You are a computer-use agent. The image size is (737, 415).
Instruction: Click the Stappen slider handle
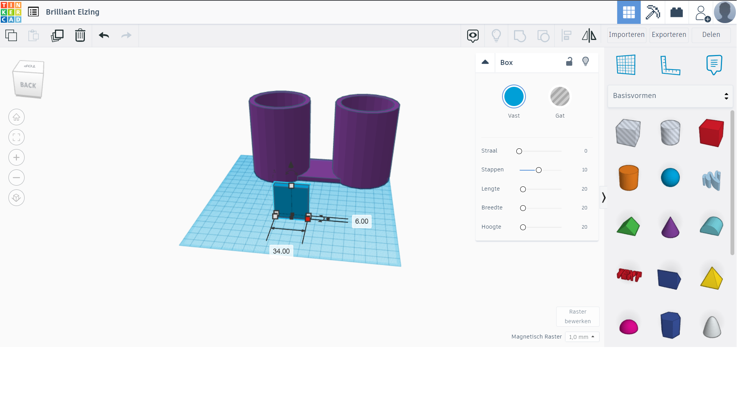(x=539, y=170)
